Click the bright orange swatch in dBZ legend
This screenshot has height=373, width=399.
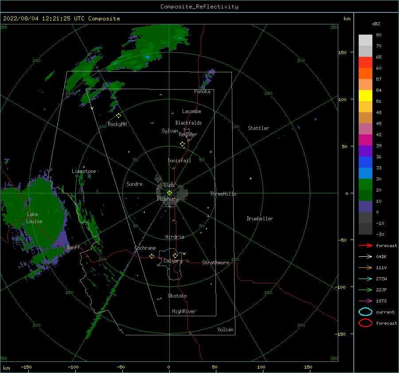tap(365, 74)
